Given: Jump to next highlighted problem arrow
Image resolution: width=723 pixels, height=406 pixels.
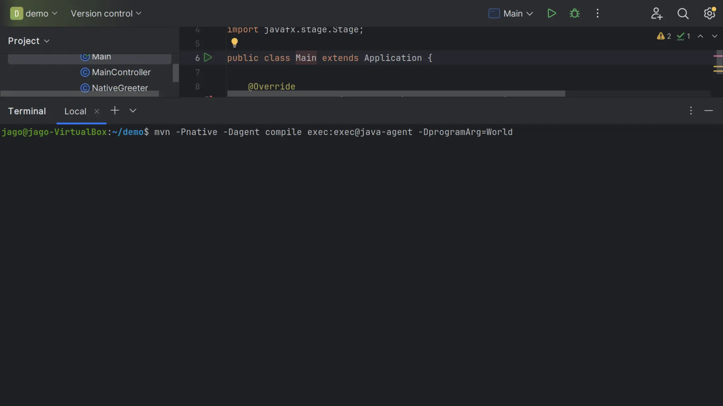Looking at the screenshot, I should click(714, 36).
